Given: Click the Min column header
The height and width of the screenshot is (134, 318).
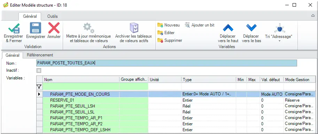Looking at the screenshot, I should [x=241, y=80].
